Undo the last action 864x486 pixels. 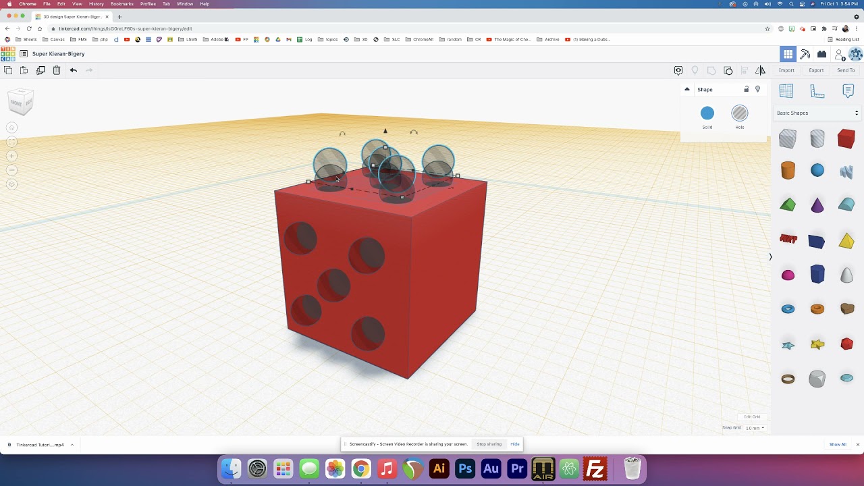coord(74,70)
